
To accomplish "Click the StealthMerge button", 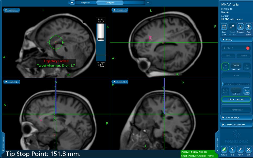I will [x=236, y=110].
